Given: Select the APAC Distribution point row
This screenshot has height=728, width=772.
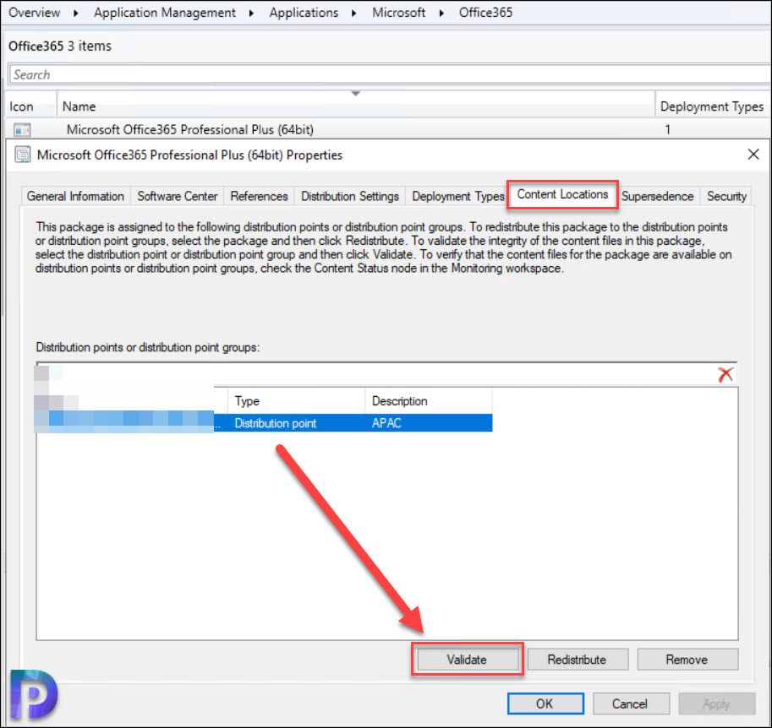Looking at the screenshot, I should (264, 423).
